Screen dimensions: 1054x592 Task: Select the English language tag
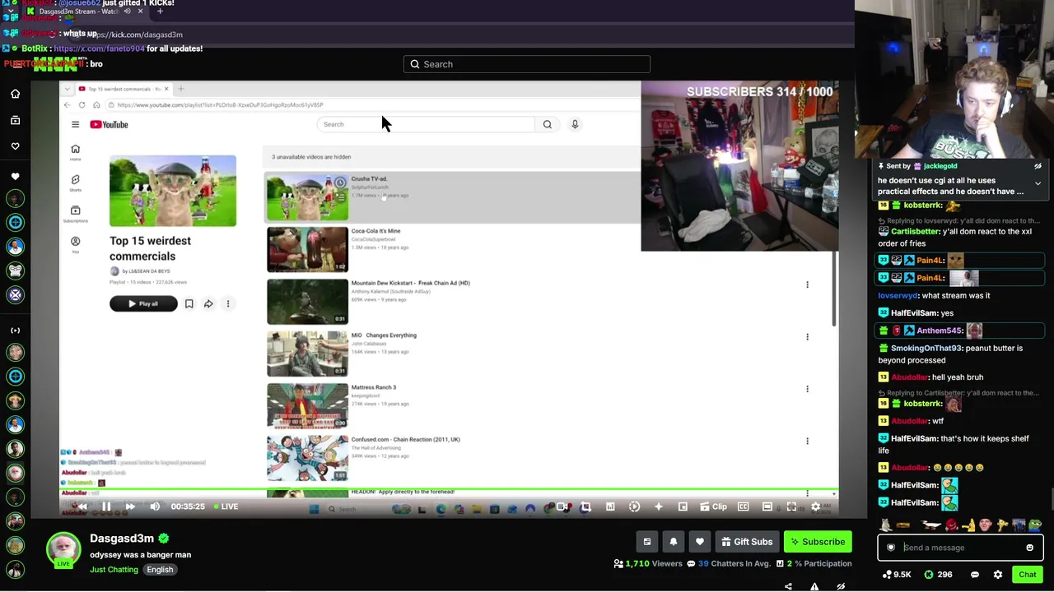[160, 570]
